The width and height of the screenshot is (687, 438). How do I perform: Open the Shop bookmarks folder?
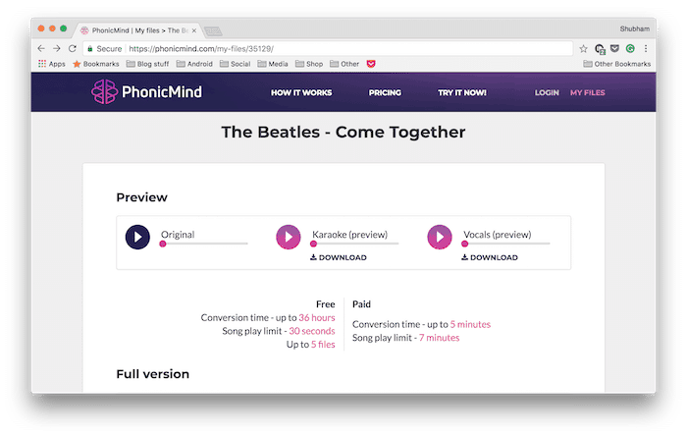309,64
